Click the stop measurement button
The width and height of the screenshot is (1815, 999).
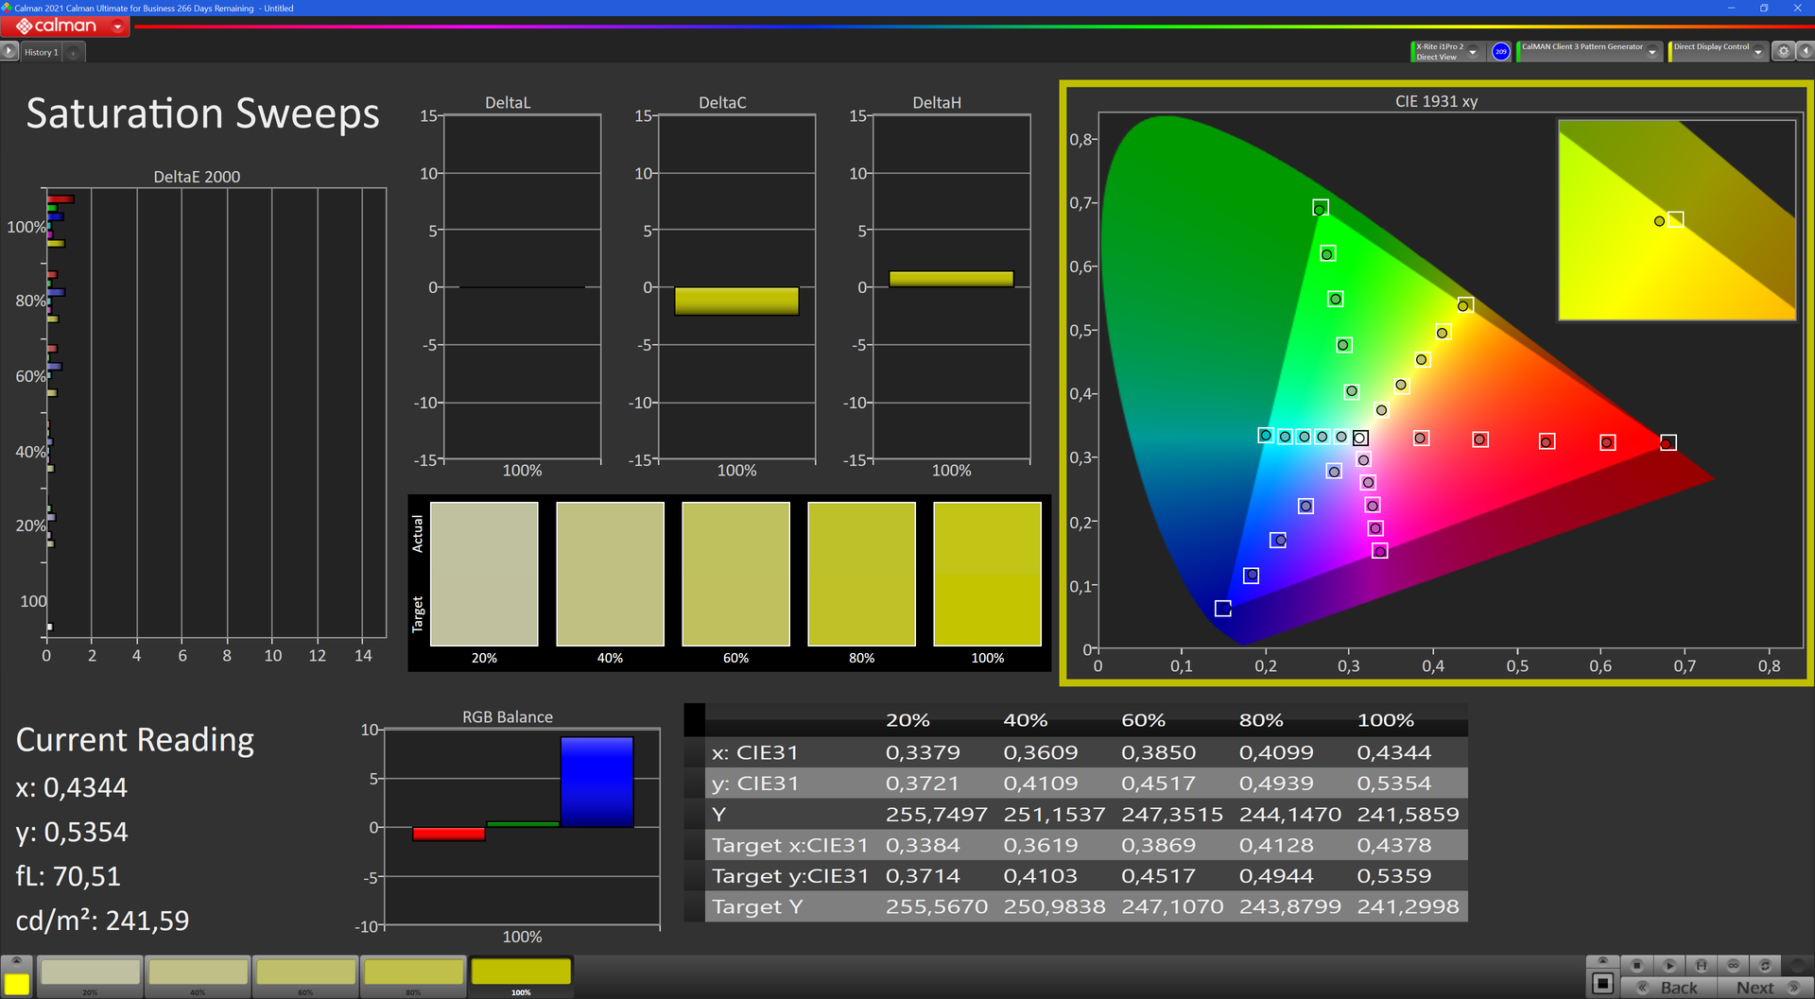click(x=1637, y=965)
